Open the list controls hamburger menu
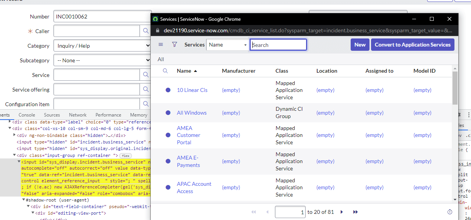Viewport: 471px width, 220px height. tap(161, 45)
